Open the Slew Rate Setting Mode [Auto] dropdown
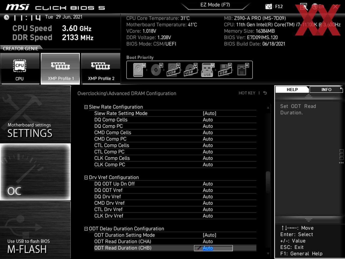The width and height of the screenshot is (345, 259). 210,113
